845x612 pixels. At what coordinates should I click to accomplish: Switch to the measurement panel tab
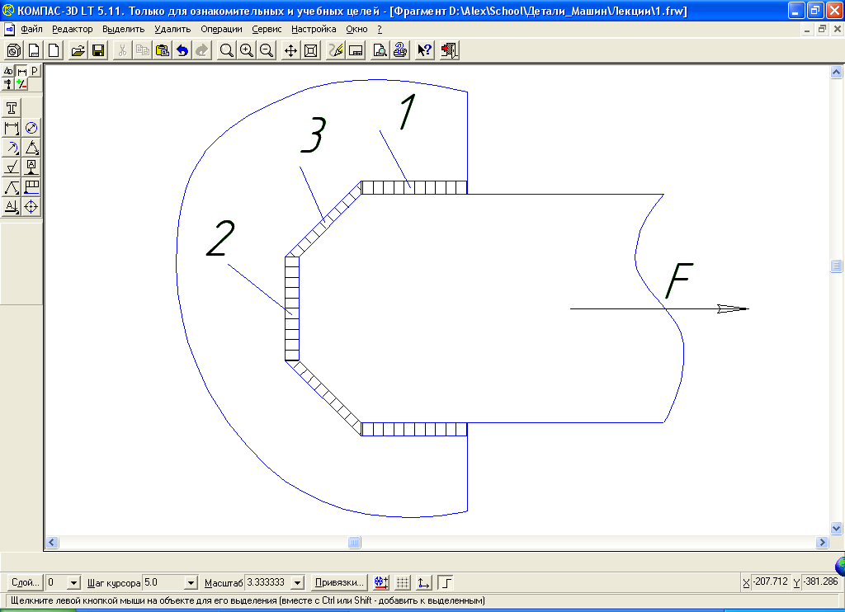[8, 84]
